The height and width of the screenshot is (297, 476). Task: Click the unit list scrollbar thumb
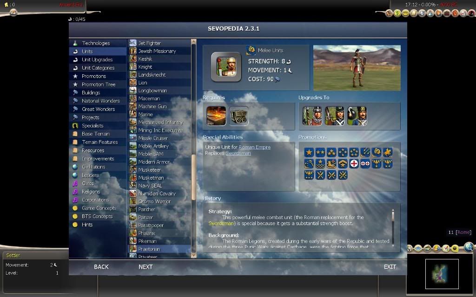[x=194, y=177]
